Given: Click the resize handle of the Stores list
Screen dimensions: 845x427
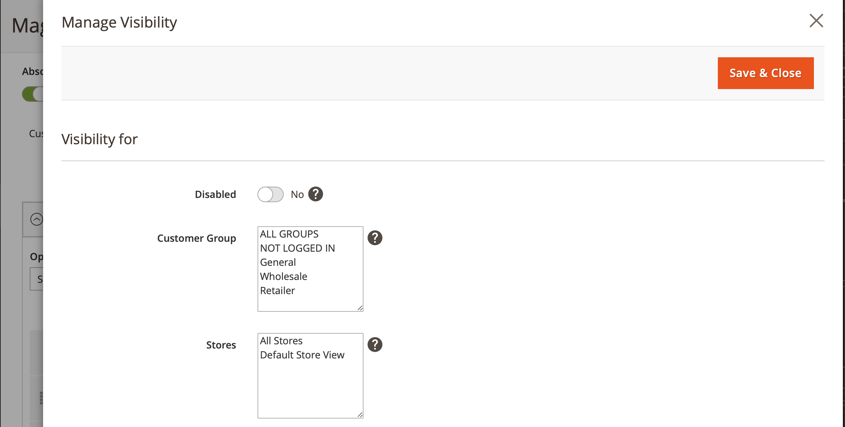Looking at the screenshot, I should pos(360,415).
